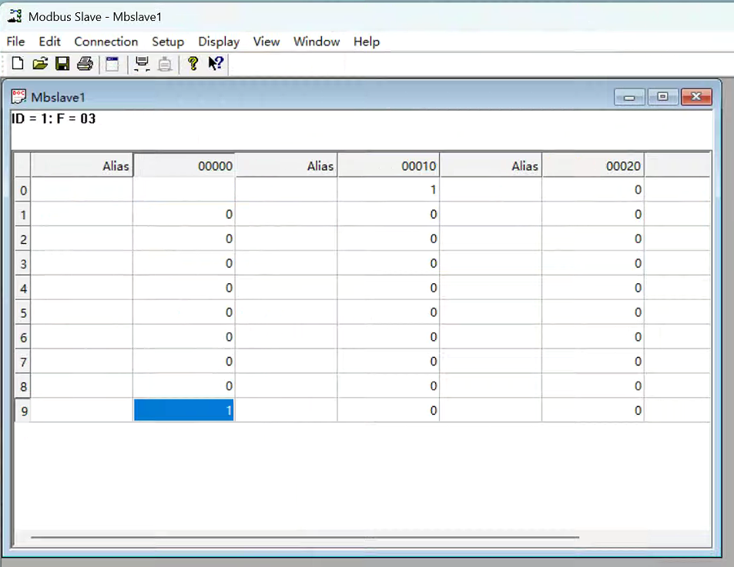Click the ID = 1: F = 03 status text
The height and width of the screenshot is (567, 734).
point(53,118)
